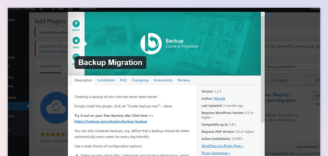
Task: Click the previous page pagination arrow
Action: (x=301, y=80)
